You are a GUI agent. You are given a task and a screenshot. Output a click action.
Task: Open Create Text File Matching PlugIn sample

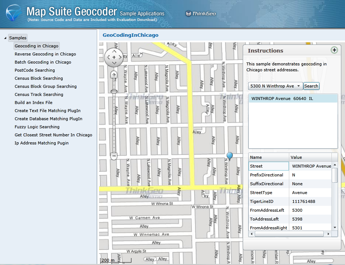point(48,111)
